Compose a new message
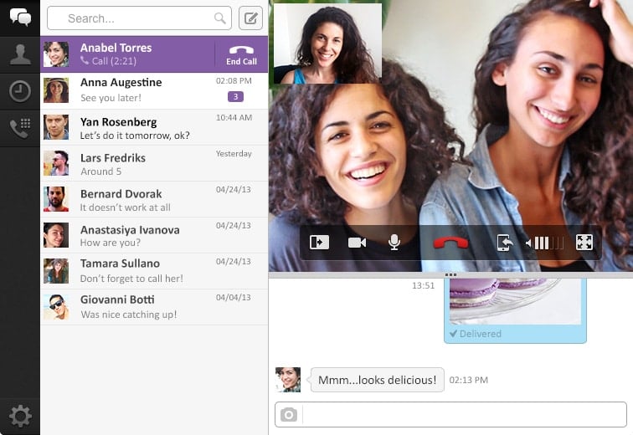 coord(250,18)
